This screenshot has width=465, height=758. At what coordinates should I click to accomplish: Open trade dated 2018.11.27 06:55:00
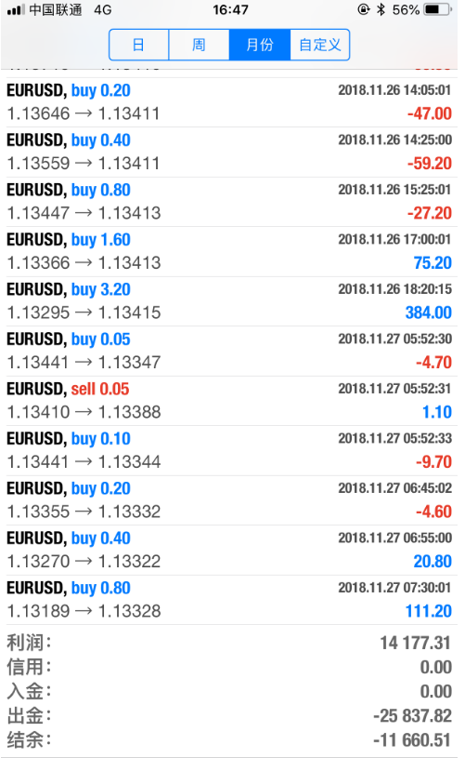coord(229,550)
